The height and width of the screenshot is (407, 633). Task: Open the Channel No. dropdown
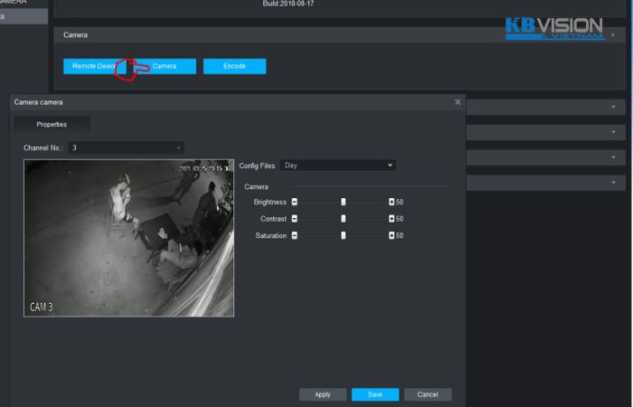pos(126,147)
